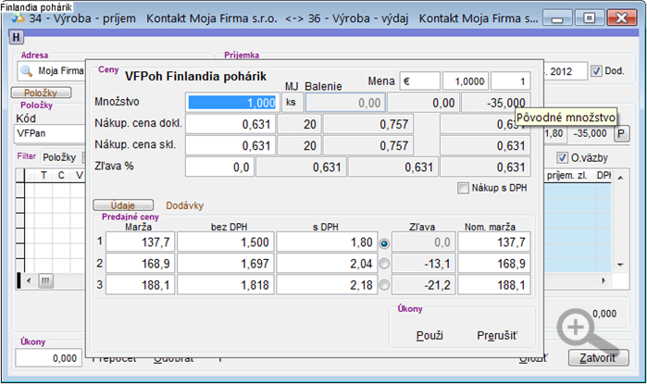Click the MJ unit field ks
647x384 pixels.
[x=292, y=103]
